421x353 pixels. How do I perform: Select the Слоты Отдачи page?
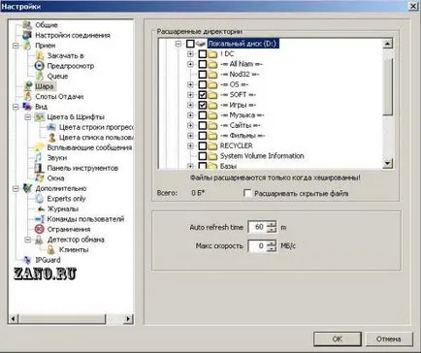tap(59, 96)
